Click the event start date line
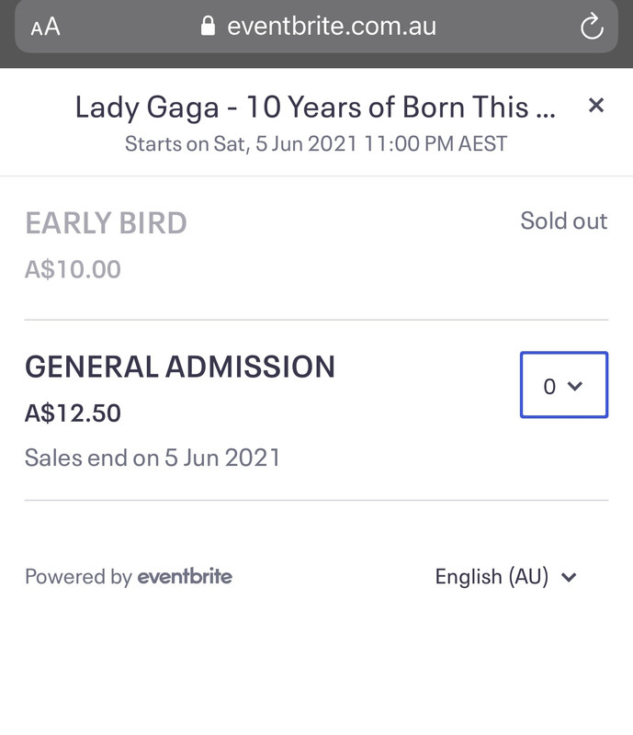The image size is (633, 735). click(x=316, y=144)
